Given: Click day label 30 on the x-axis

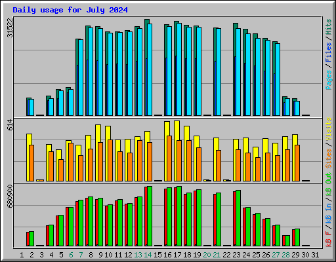Looking at the screenshot, I should click(305, 255).
